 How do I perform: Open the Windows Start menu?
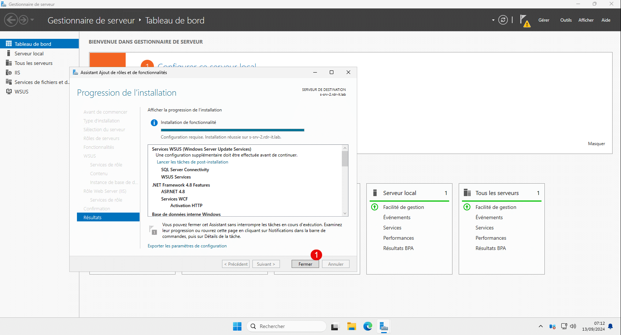[x=237, y=326]
